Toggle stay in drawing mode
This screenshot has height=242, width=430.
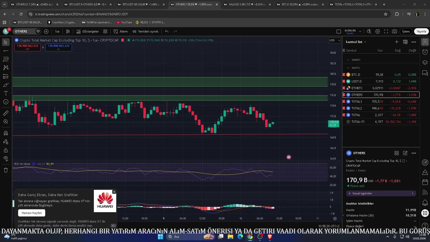click(x=6, y=142)
